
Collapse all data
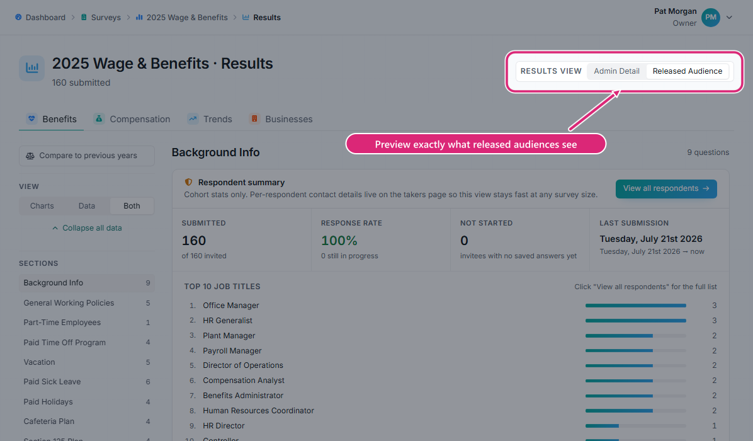[x=87, y=227]
